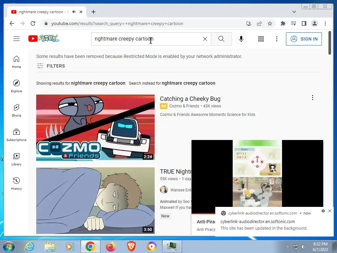Click the softonic notification message
337x253 pixels.
(264, 228)
